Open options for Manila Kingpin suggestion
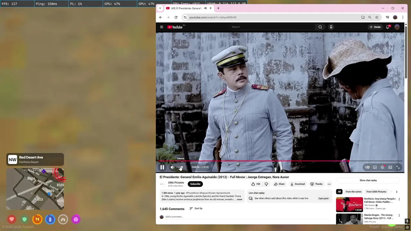Image resolution: width=411 pixels, height=231 pixels. [399, 215]
